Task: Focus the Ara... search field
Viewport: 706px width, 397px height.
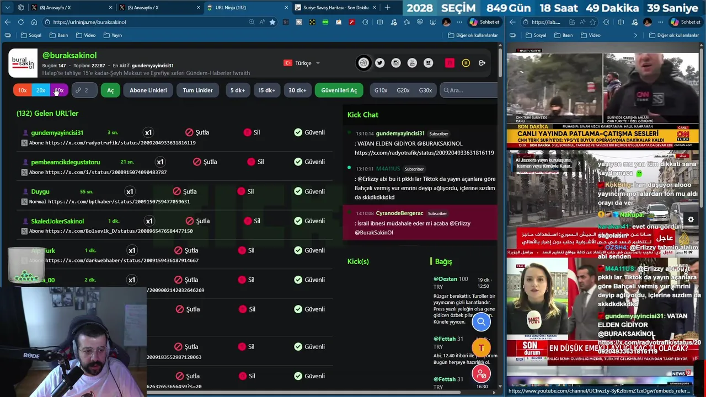Action: pyautogui.click(x=469, y=90)
